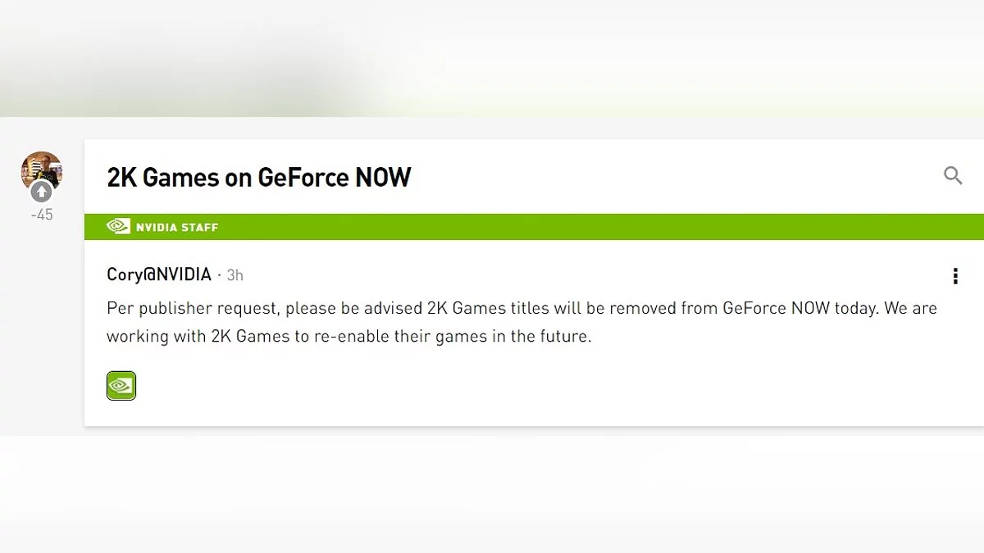Click the upvote arrow icon
This screenshot has width=984, height=553.
42,193
